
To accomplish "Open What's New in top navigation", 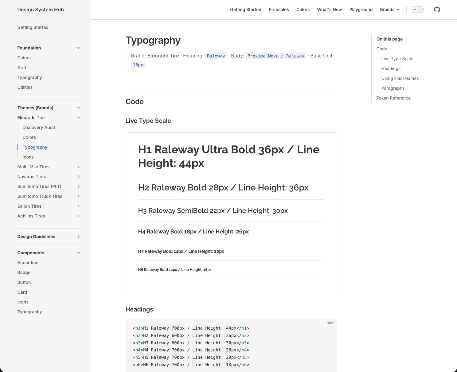I will click(x=330, y=10).
